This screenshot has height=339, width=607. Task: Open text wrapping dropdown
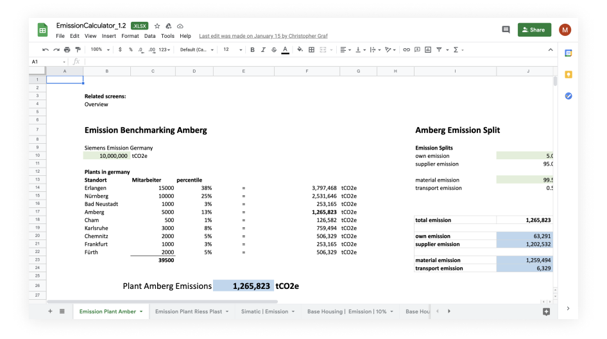click(375, 49)
